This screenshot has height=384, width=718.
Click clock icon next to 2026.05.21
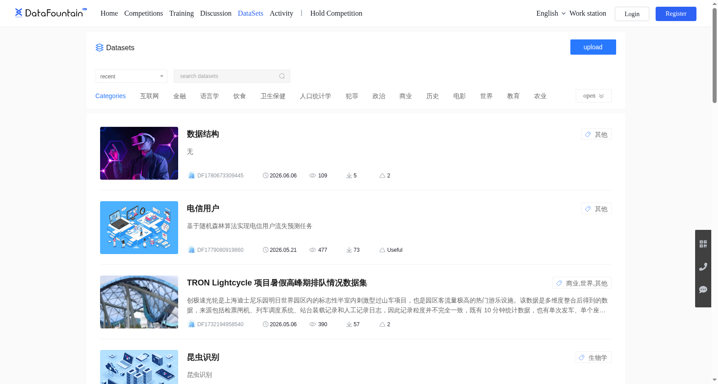pyautogui.click(x=266, y=250)
